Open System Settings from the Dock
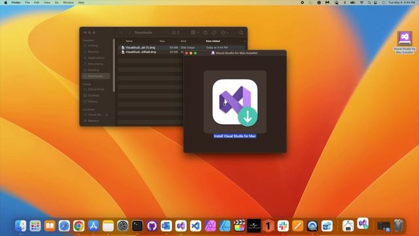The image size is (419, 236). (122, 226)
